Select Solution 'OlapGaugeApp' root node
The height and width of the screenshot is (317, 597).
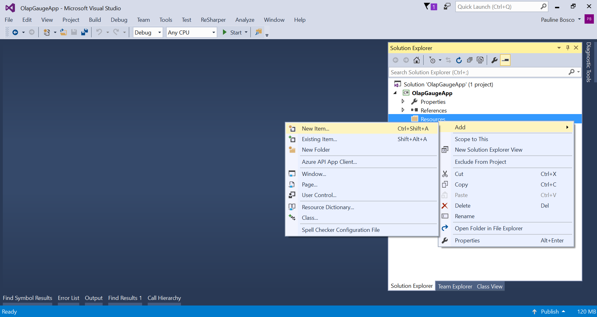pos(448,84)
